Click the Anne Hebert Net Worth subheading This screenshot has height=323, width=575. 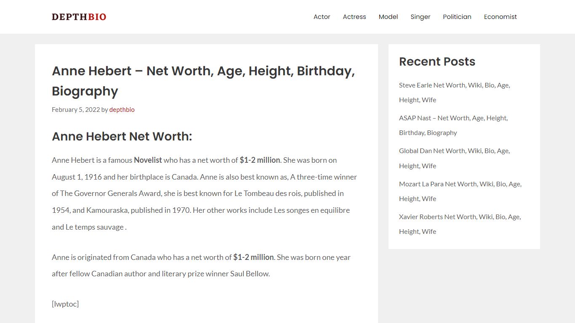pyautogui.click(x=122, y=136)
